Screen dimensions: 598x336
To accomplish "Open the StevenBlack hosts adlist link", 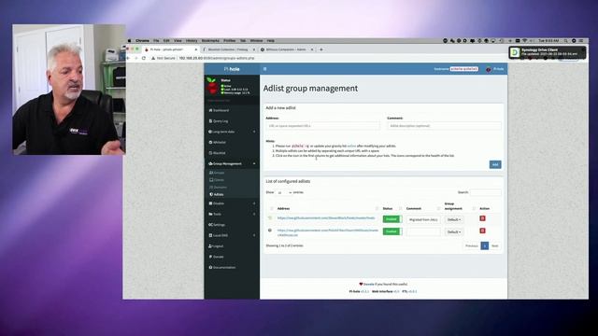I will [x=326, y=218].
